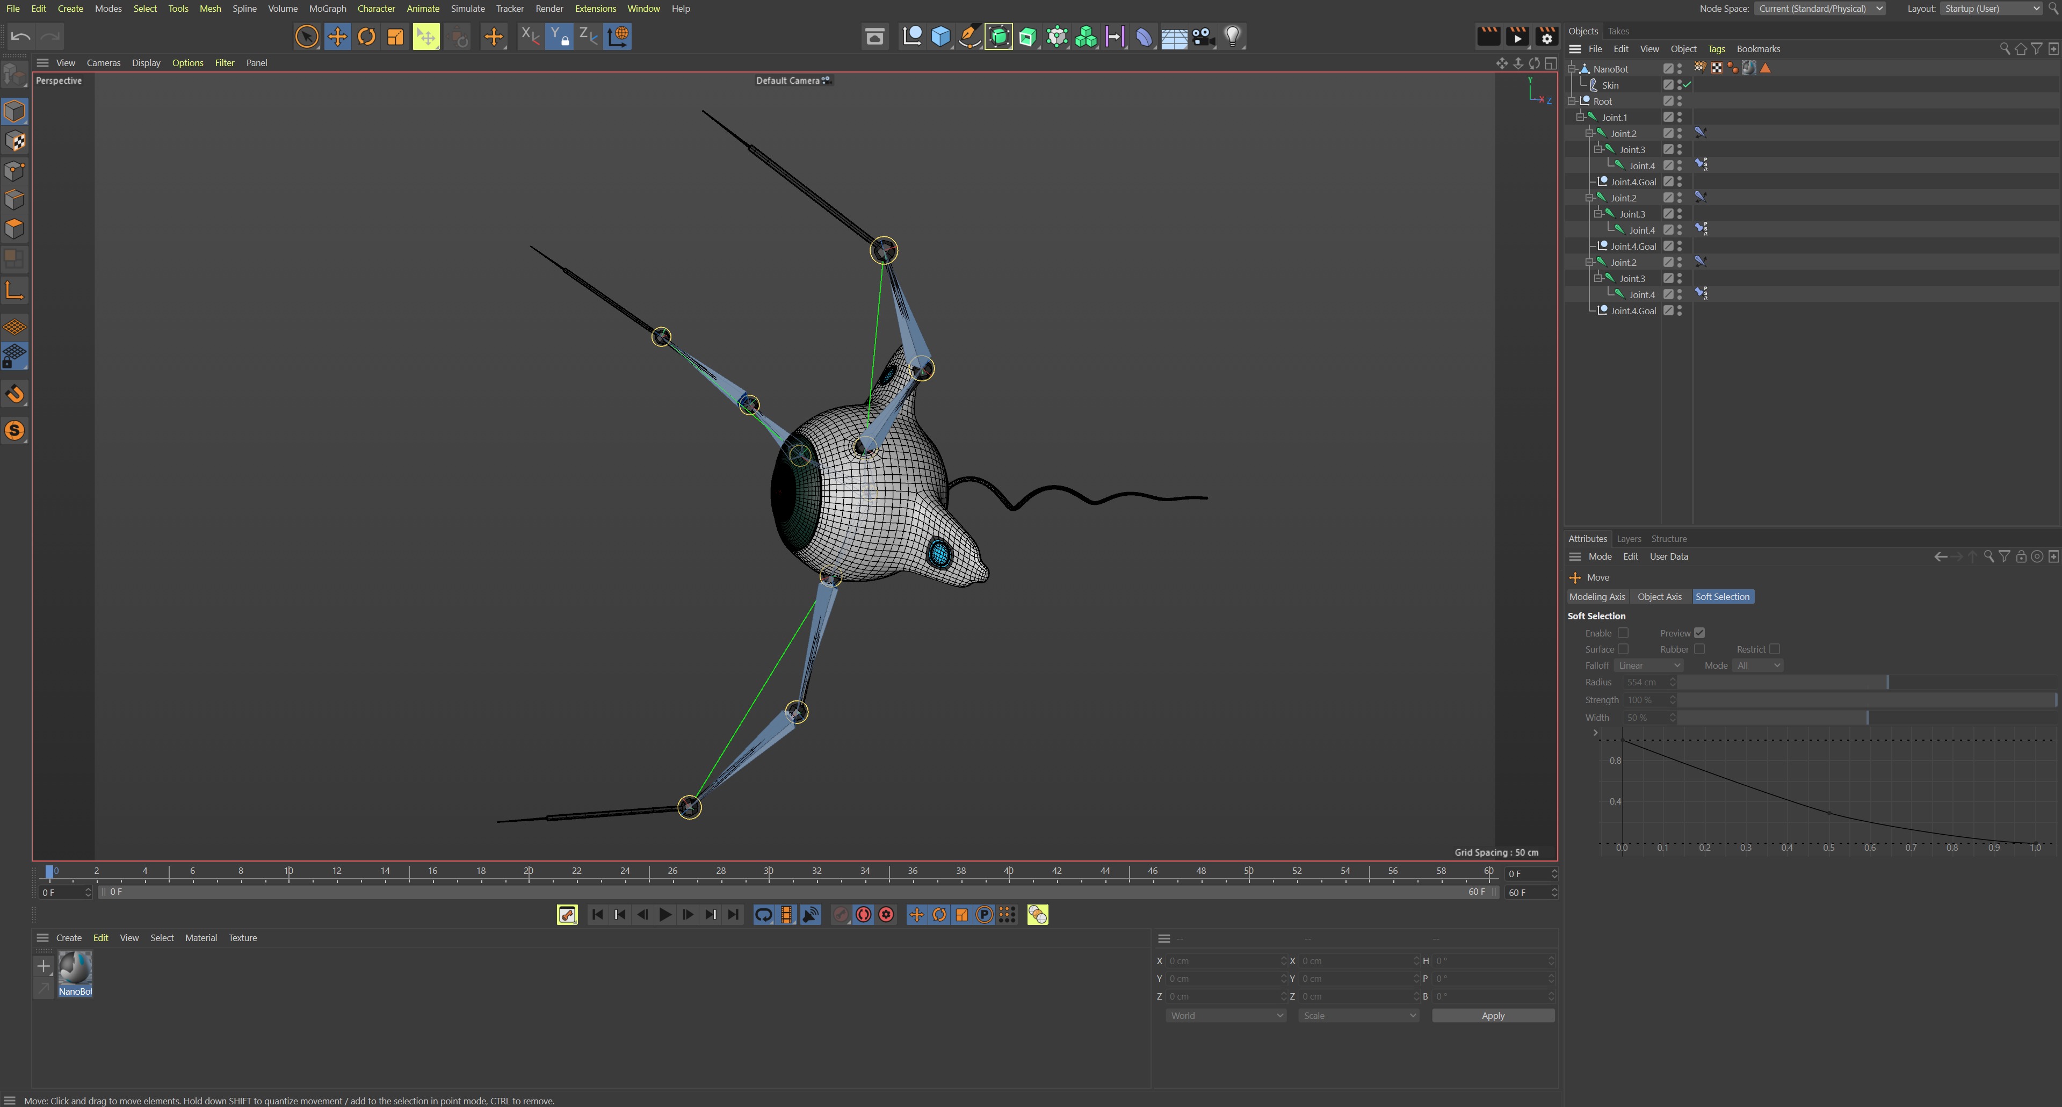Open material manager Texture menu
Screen dimensions: 2062x1107
tap(243, 937)
